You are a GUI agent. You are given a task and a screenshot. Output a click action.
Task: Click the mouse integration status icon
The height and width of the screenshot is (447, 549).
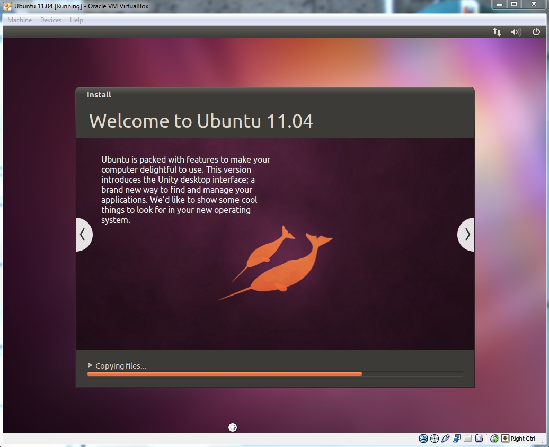tap(494, 438)
